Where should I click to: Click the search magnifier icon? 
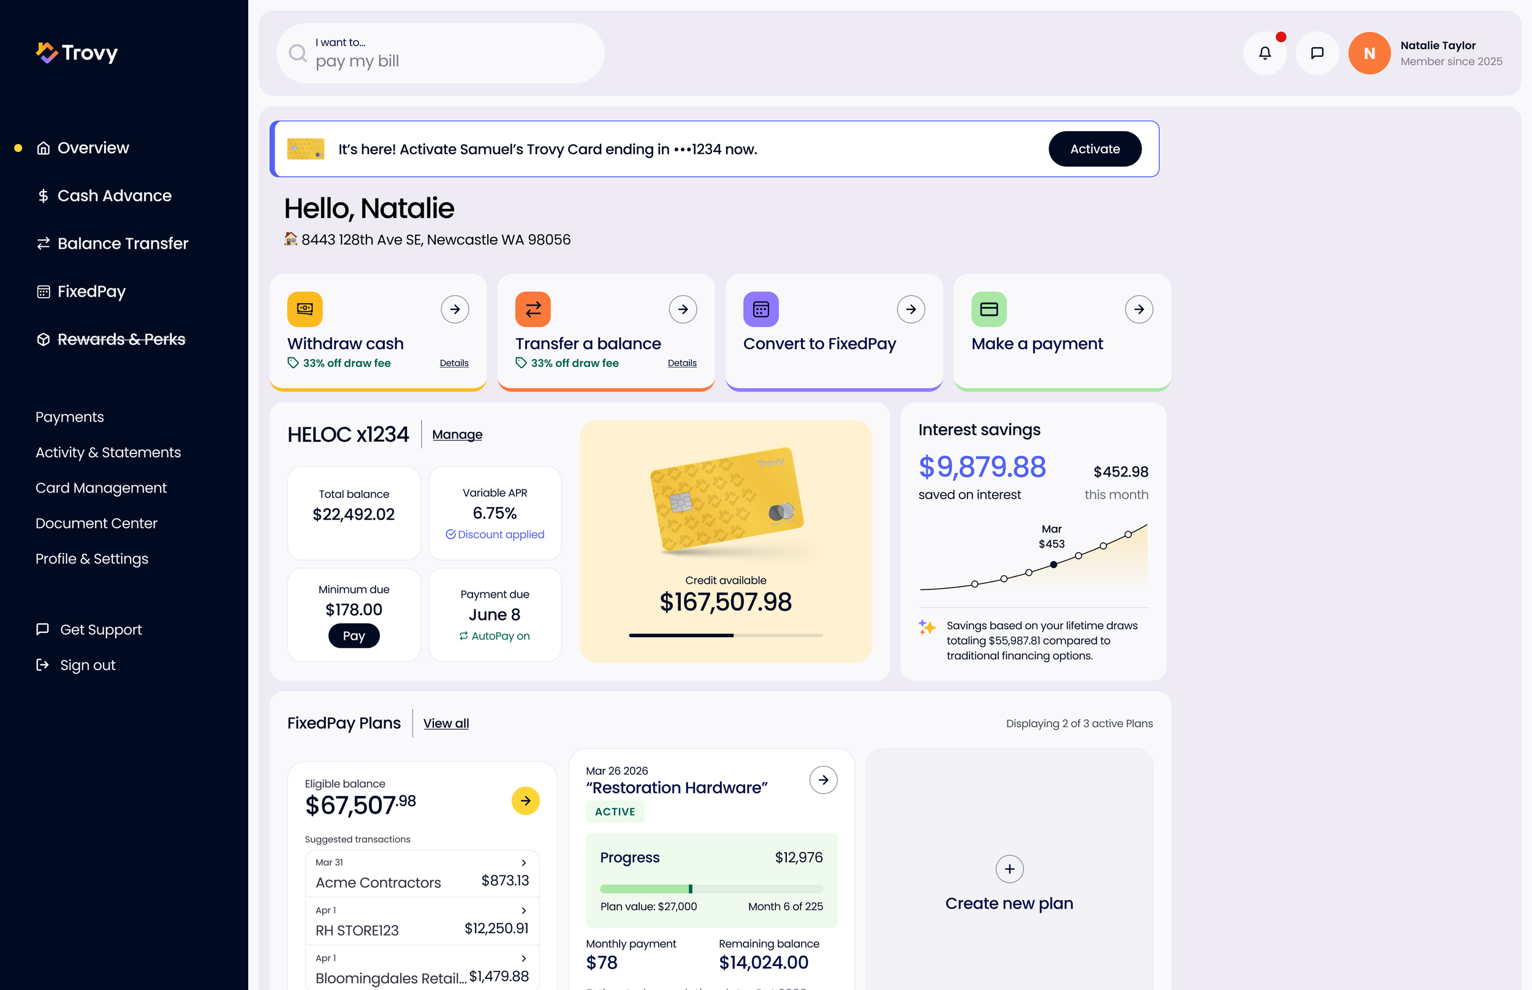coord(297,53)
